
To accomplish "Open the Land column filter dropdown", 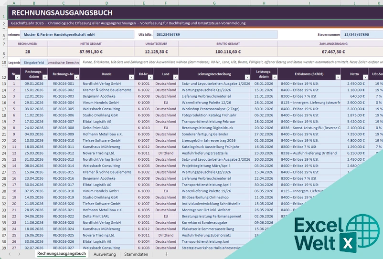I will click(176, 77).
